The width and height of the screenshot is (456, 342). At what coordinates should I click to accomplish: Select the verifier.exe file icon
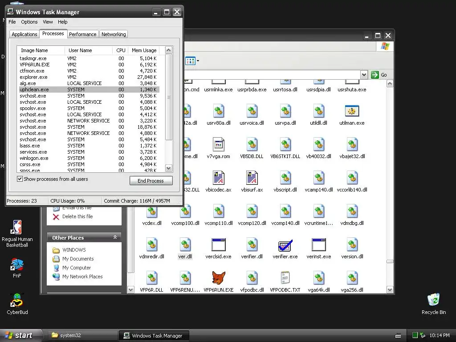285,245
